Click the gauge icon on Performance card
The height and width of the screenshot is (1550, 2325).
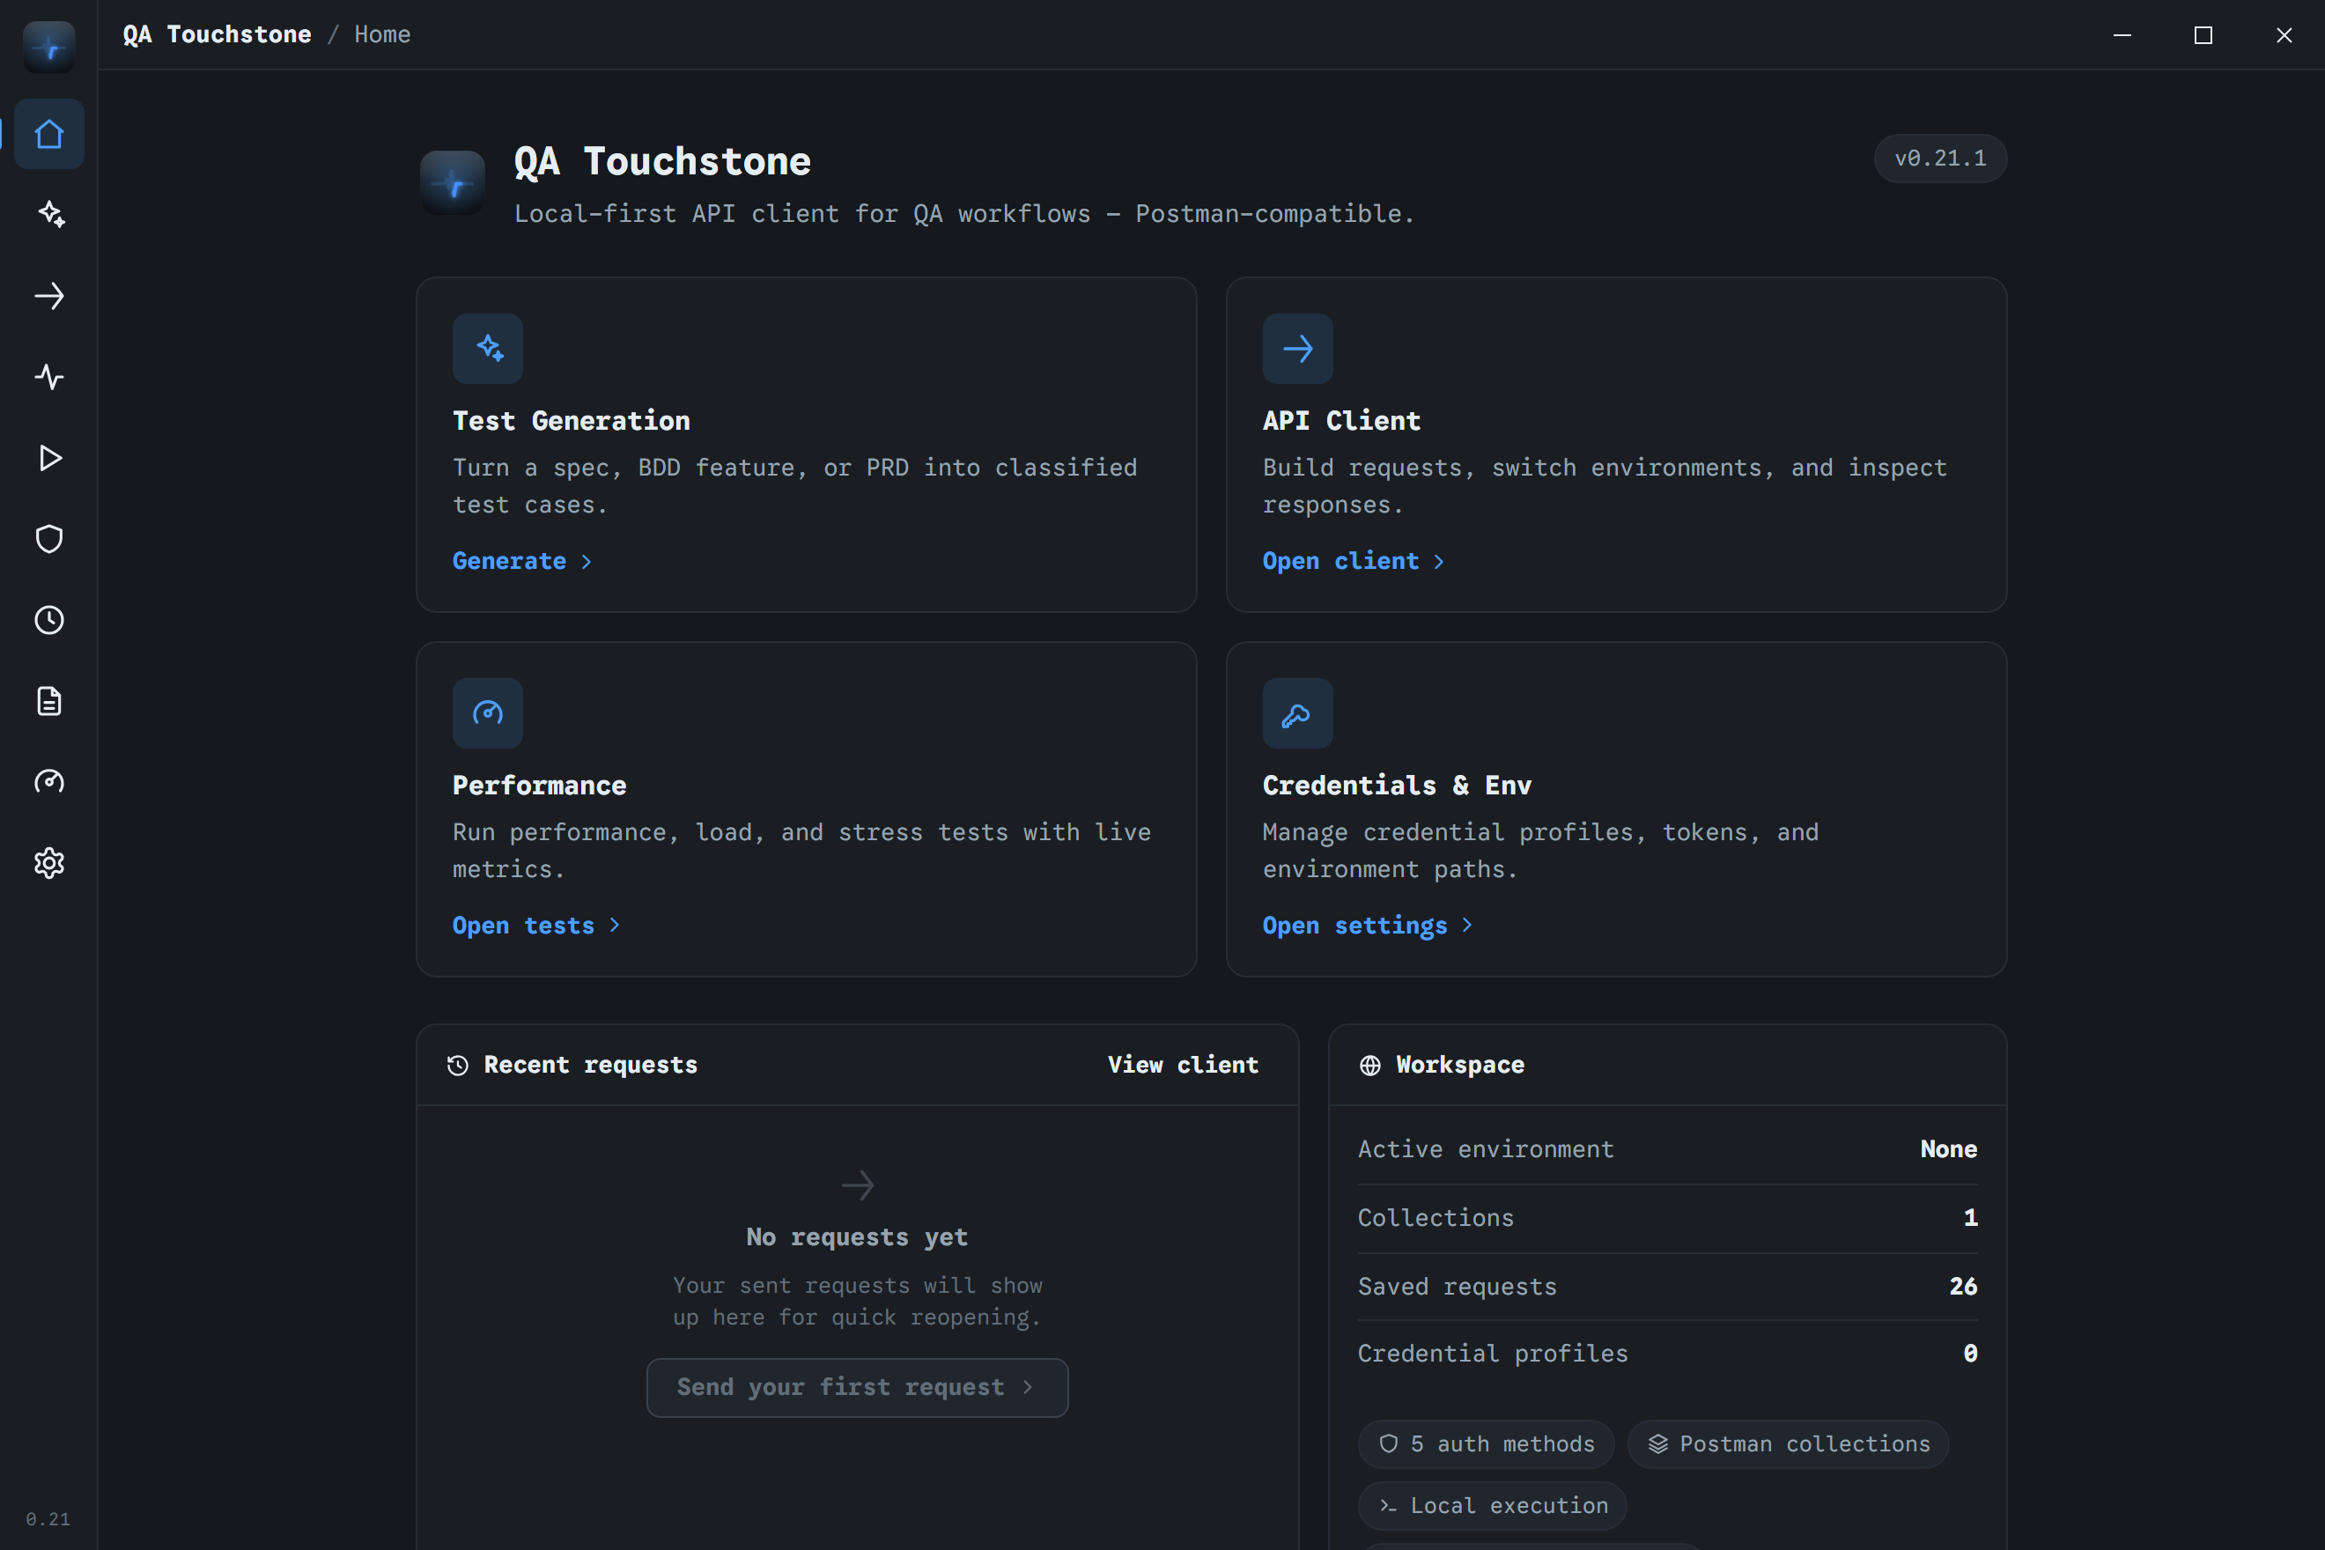pos(487,712)
